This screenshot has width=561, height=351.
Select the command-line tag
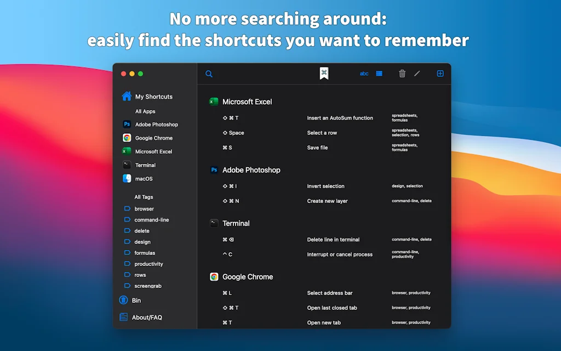(x=151, y=220)
